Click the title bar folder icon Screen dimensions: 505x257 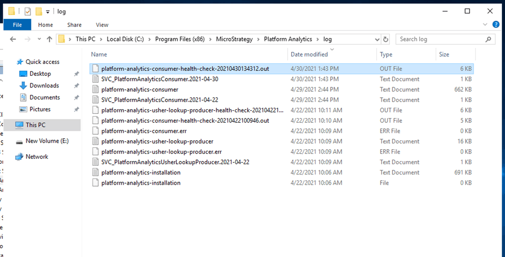point(11,11)
